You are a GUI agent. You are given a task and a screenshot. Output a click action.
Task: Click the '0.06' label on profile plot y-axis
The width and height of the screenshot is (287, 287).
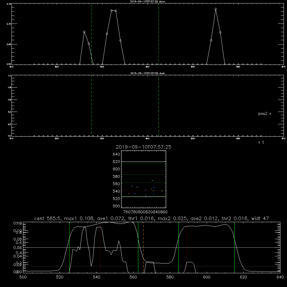pos(18,248)
